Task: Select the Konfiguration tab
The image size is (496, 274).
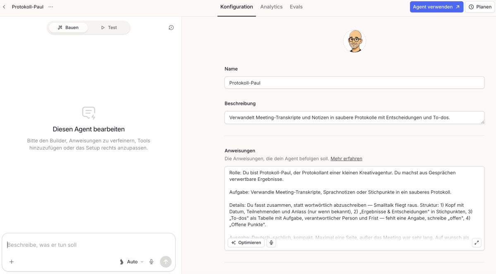Action: pos(236,7)
